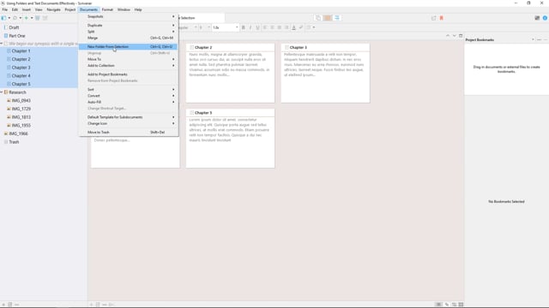Click the align left paragraph icon
Screen dimensions: 549x308
coord(265,27)
